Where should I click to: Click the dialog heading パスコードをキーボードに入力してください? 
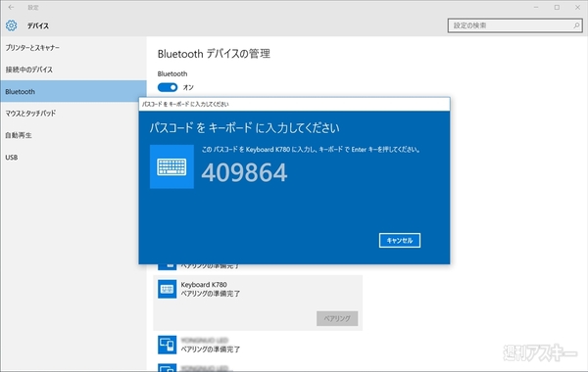click(244, 128)
